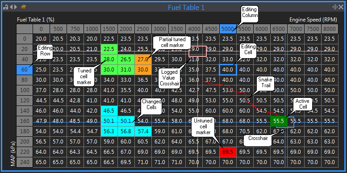The width and height of the screenshot is (347, 173).
Task: Select the 2000 RPM column header
Action: (126, 29)
